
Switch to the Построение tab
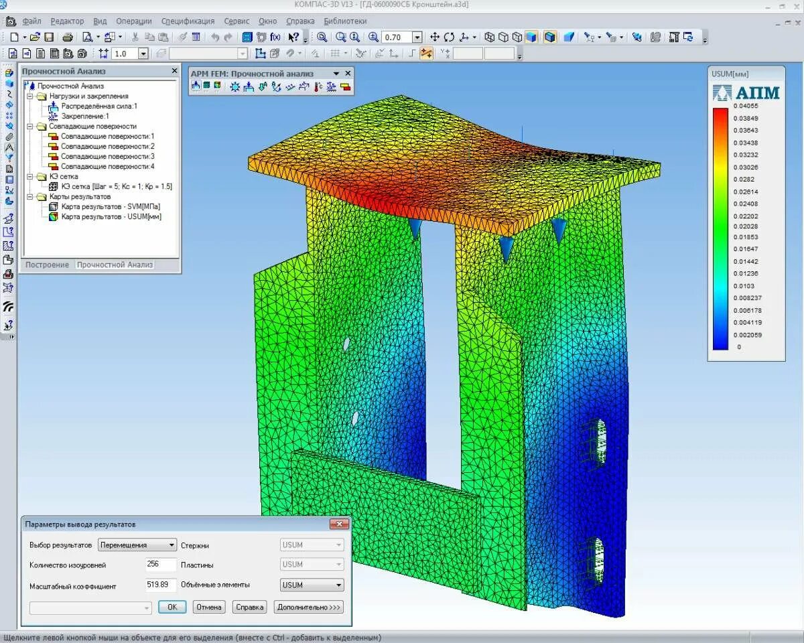[x=47, y=265]
